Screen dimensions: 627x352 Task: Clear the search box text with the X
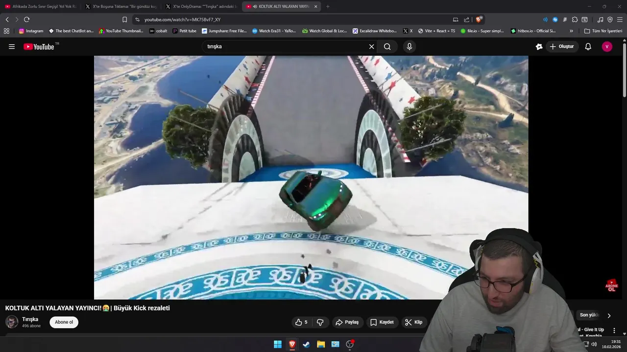coord(371,46)
